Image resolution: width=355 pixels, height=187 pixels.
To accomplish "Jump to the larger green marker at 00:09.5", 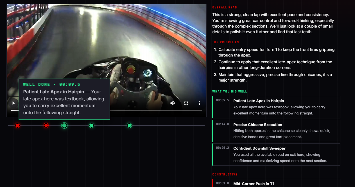I will click(64, 125).
